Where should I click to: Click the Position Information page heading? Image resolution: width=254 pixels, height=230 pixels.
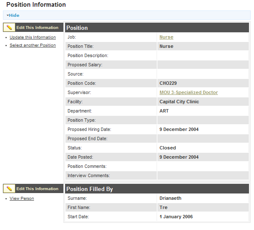tap(36, 5)
